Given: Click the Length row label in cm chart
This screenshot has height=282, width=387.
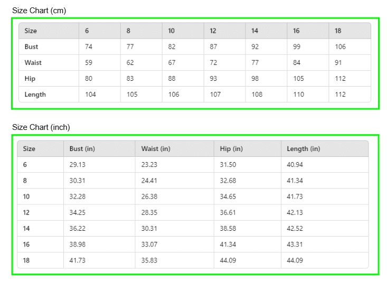Looking at the screenshot, I should (x=35, y=95).
